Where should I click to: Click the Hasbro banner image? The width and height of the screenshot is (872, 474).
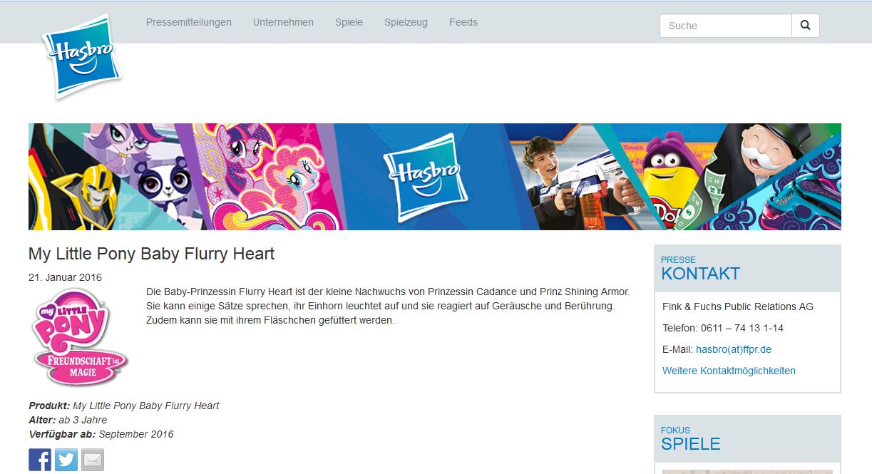pos(435,177)
